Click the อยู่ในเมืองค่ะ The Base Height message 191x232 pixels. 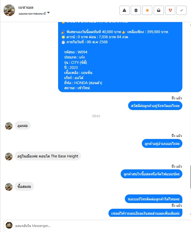click(x=48, y=156)
